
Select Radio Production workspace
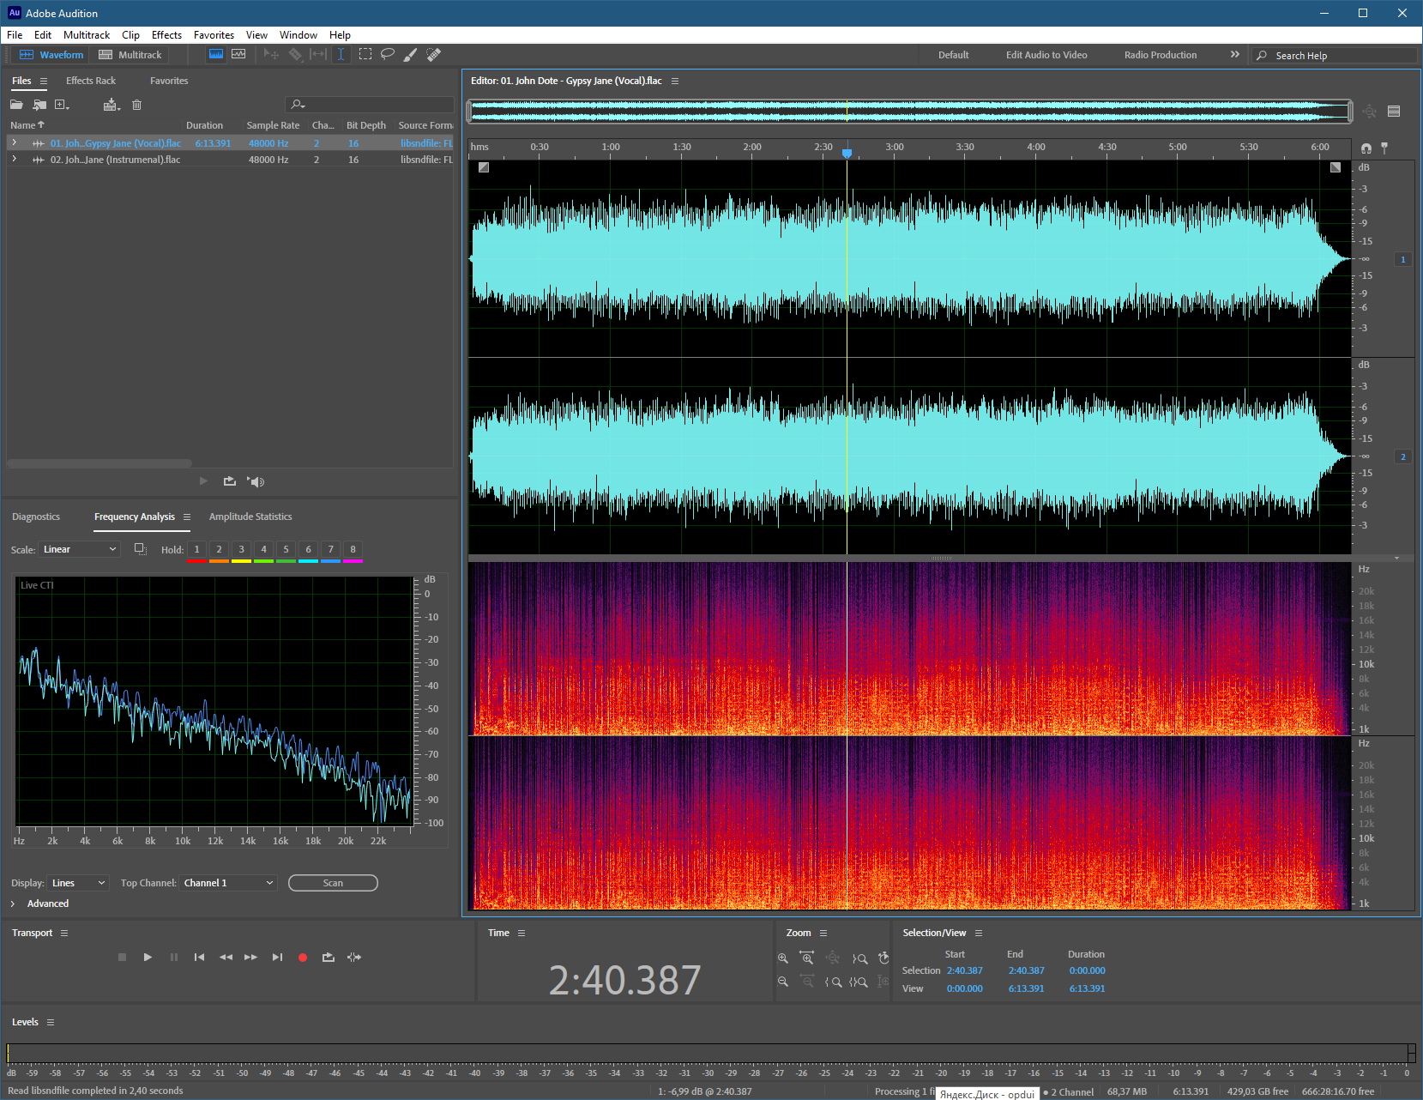tap(1161, 55)
